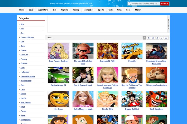This screenshot has width=187, height=124.
Task: Click the next page arrow button
Action: pyautogui.click(x=161, y=38)
